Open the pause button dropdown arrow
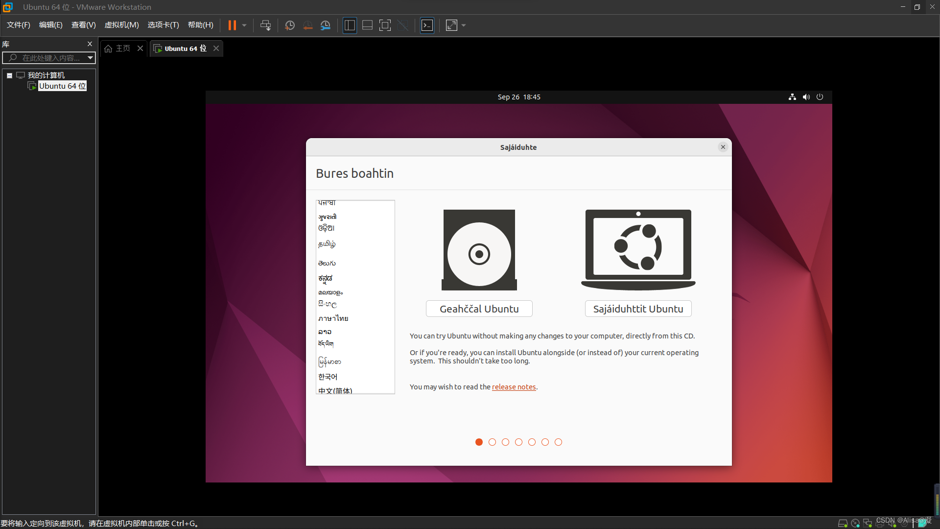Viewport: 940px width, 529px height. pos(243,25)
